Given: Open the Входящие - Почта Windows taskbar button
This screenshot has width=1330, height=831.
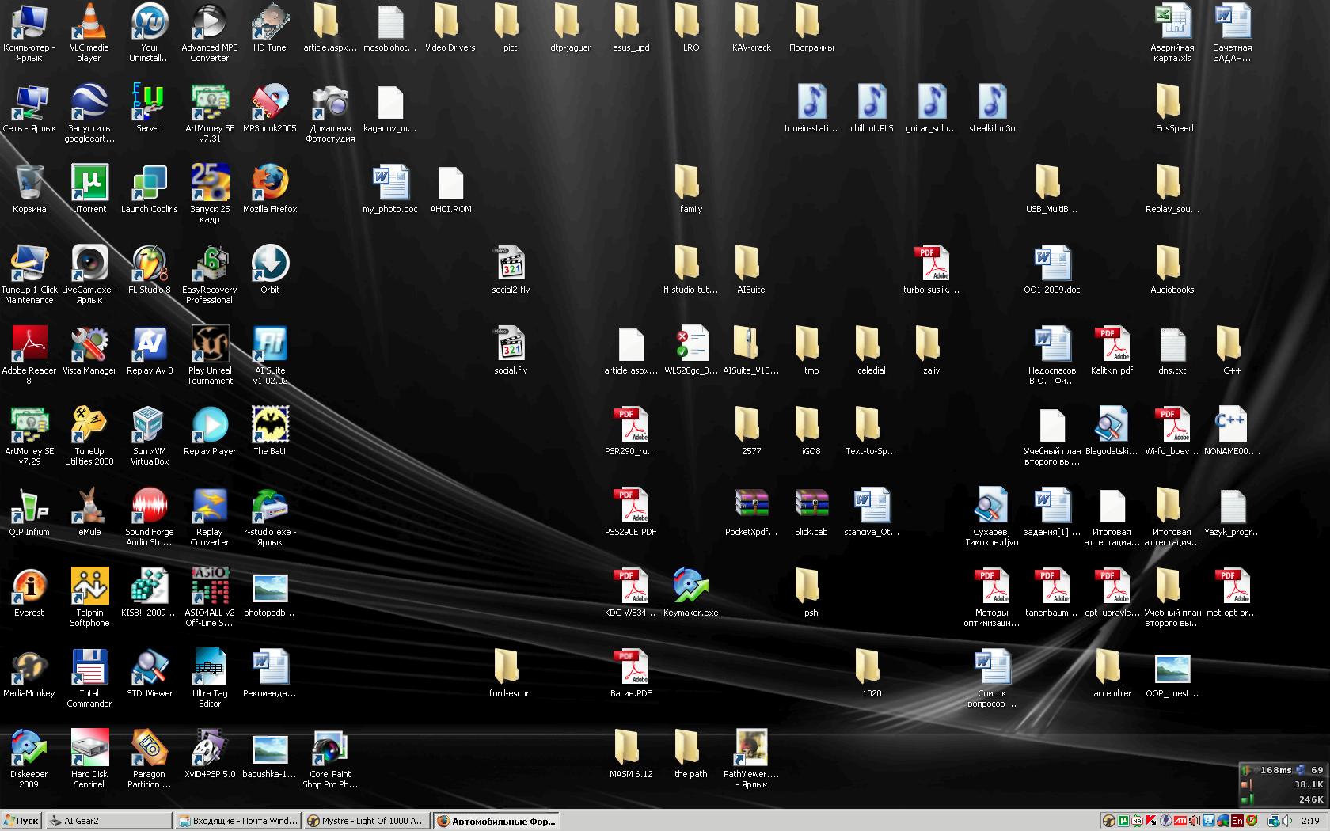Looking at the screenshot, I should (x=237, y=821).
